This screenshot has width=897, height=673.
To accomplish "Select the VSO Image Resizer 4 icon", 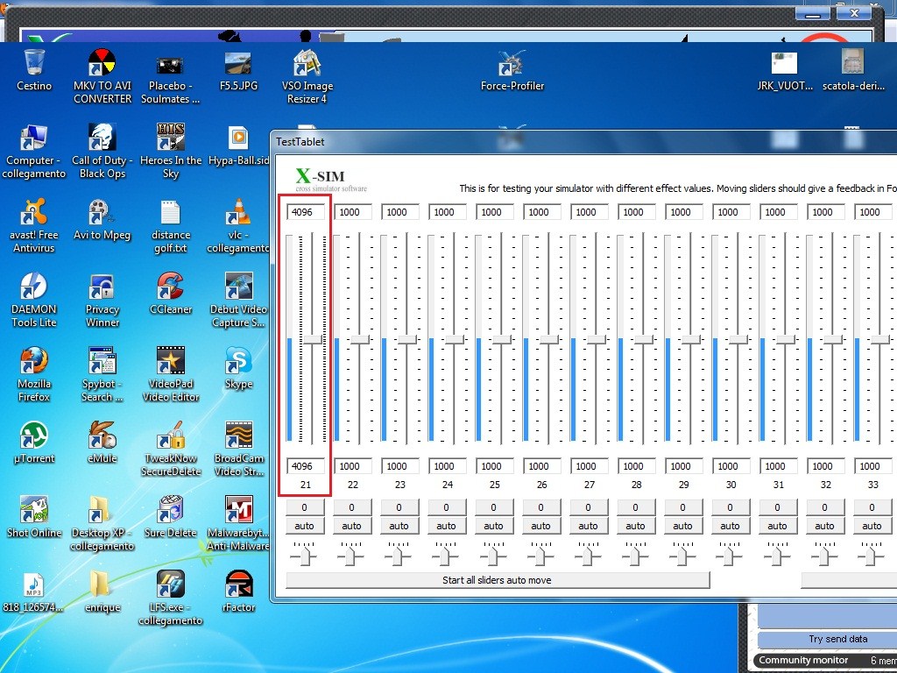I will (x=307, y=62).
